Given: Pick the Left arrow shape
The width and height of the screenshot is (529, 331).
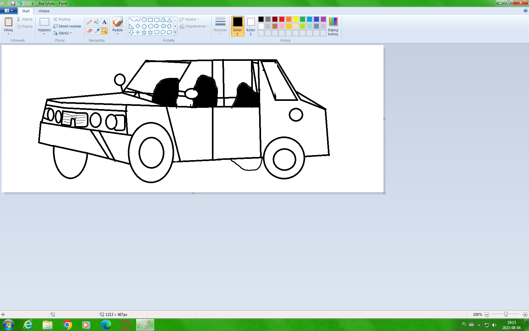Looking at the screenshot, I should click(163, 26).
